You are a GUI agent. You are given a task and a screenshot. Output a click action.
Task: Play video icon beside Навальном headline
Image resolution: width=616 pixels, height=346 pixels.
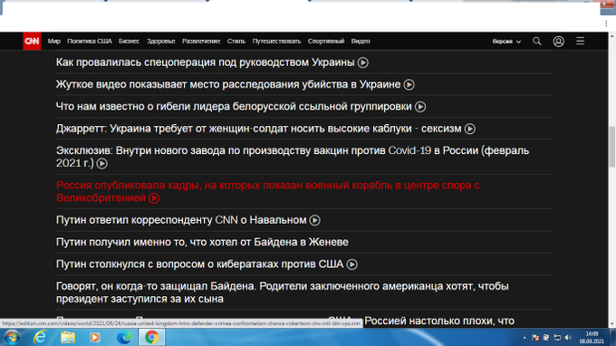[x=314, y=220]
